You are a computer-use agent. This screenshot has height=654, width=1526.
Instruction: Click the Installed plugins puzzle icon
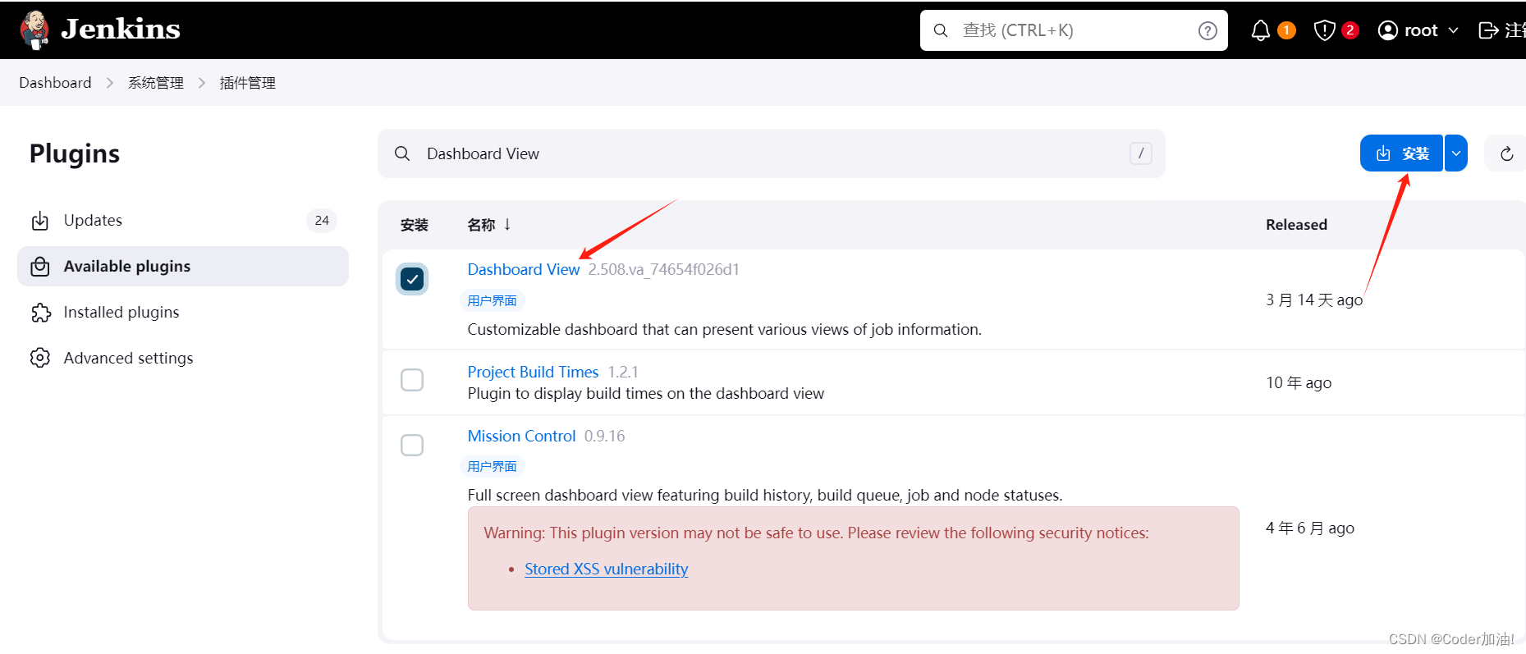pyautogui.click(x=40, y=313)
